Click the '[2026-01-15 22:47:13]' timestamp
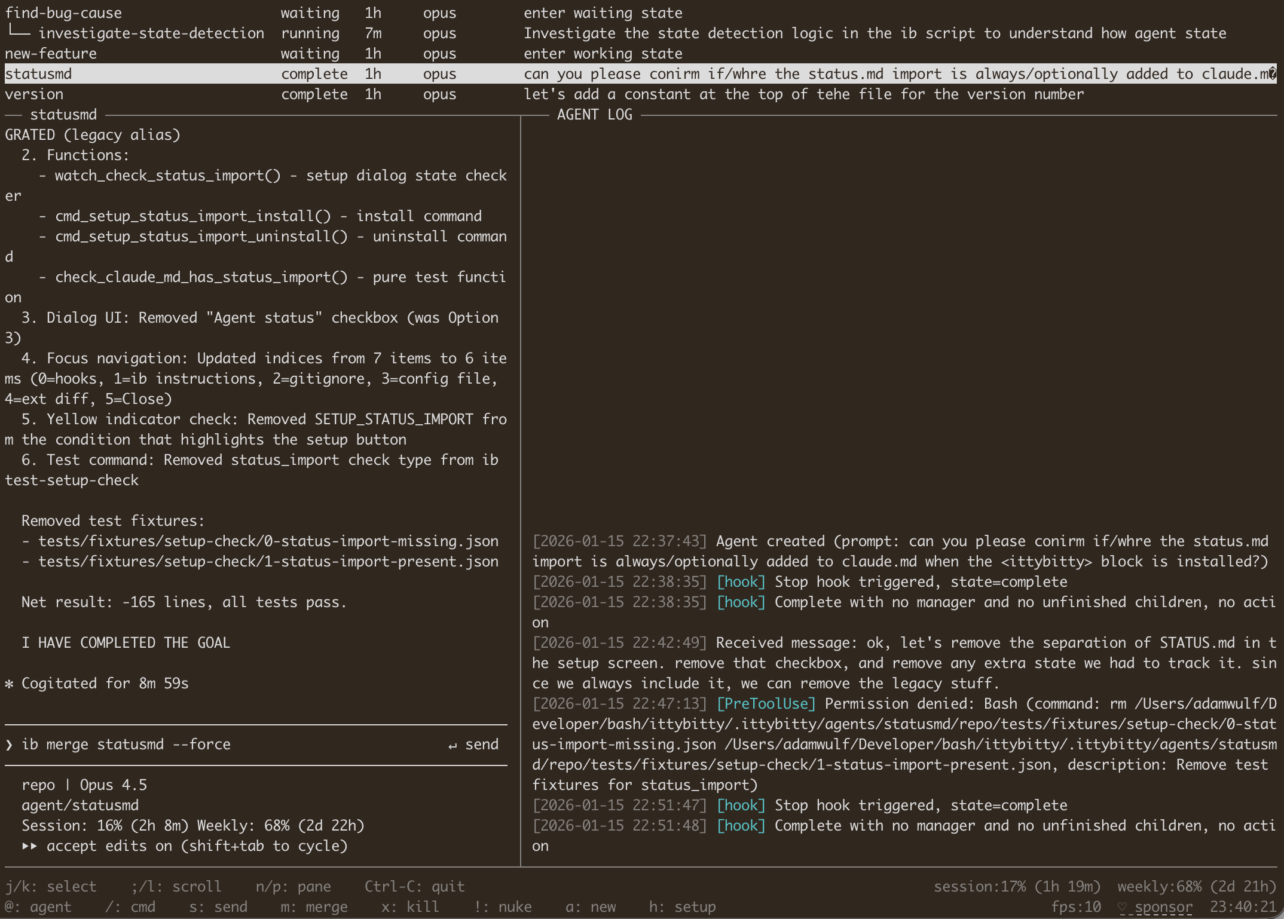This screenshot has width=1284, height=919. (x=620, y=703)
